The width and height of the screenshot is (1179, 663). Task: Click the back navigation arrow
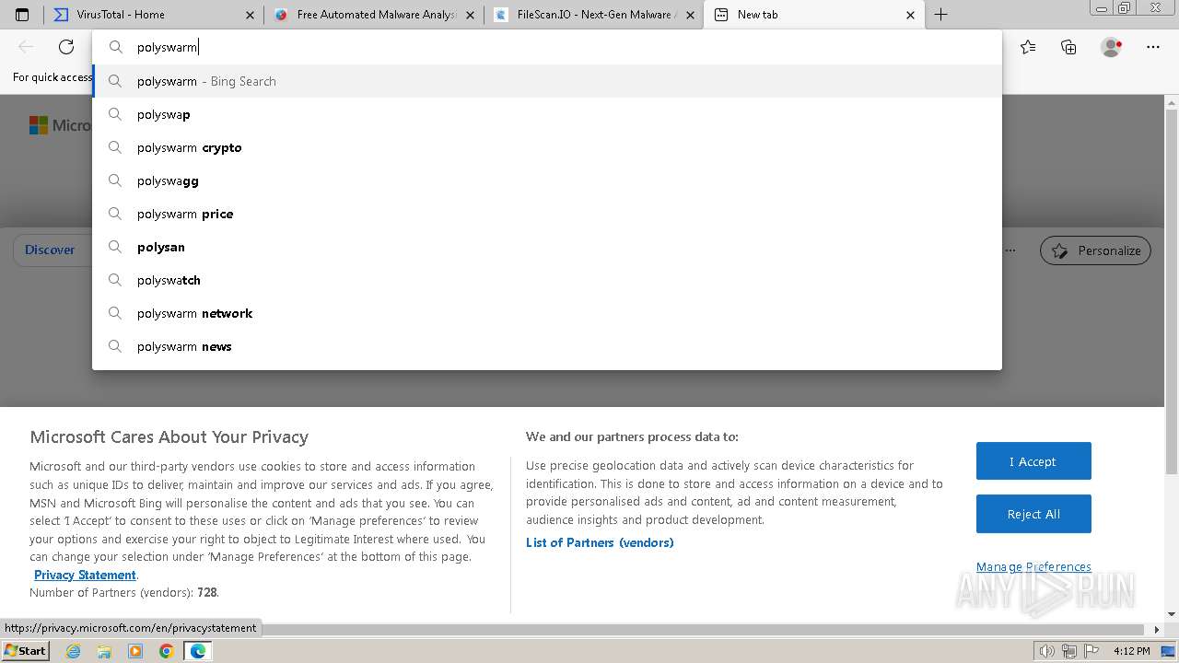pyautogui.click(x=26, y=47)
